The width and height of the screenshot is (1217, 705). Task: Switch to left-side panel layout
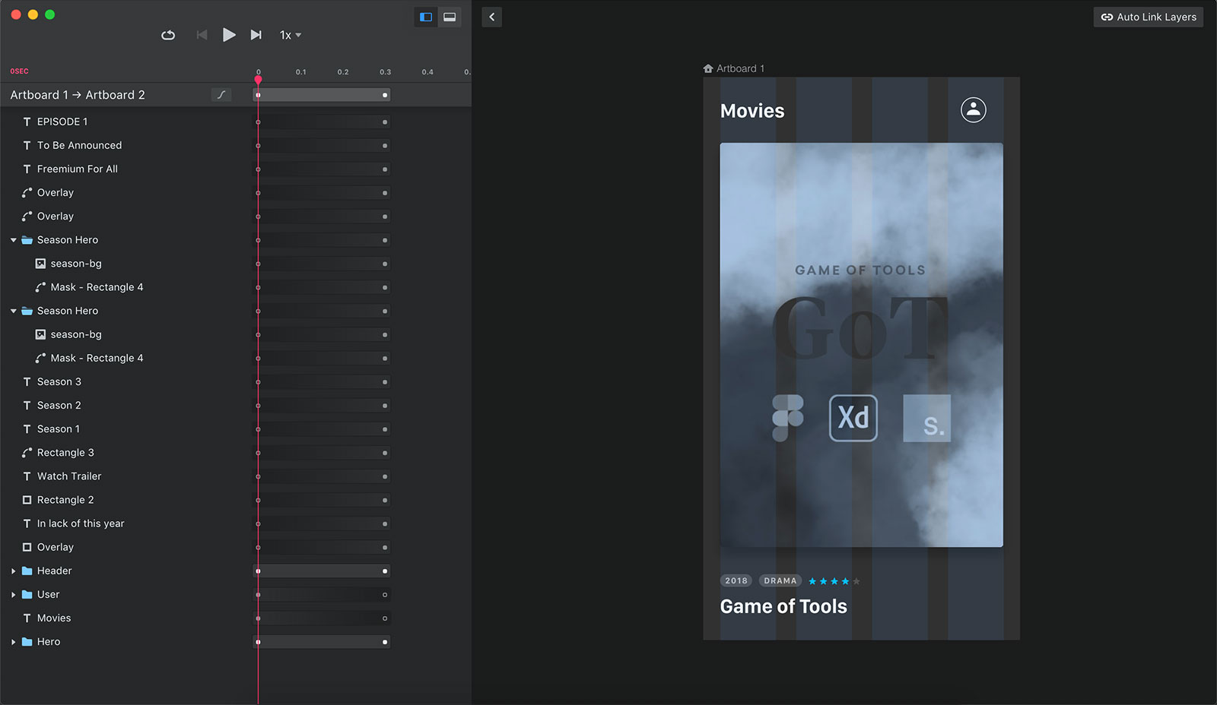pos(426,17)
